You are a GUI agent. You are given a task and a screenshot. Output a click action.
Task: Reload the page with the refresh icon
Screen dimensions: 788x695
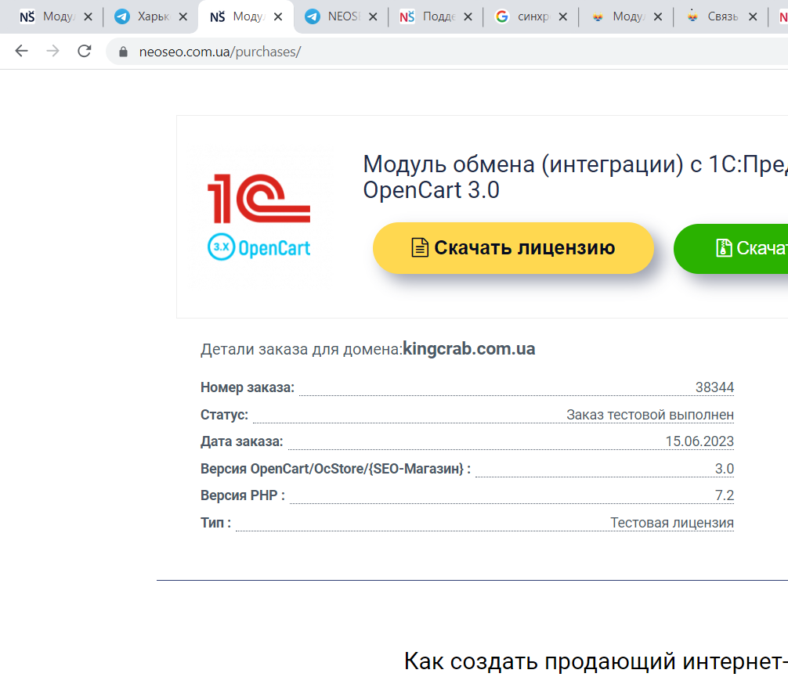[85, 51]
